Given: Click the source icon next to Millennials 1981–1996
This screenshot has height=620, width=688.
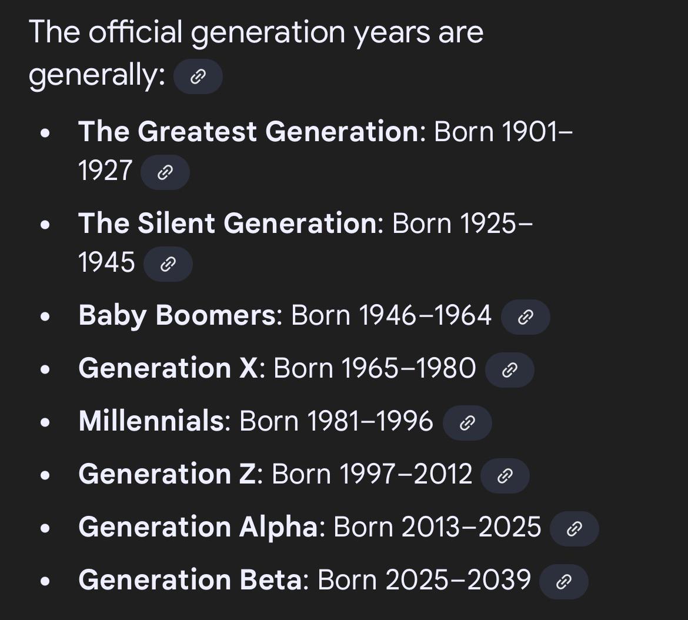Looking at the screenshot, I should point(467,422).
